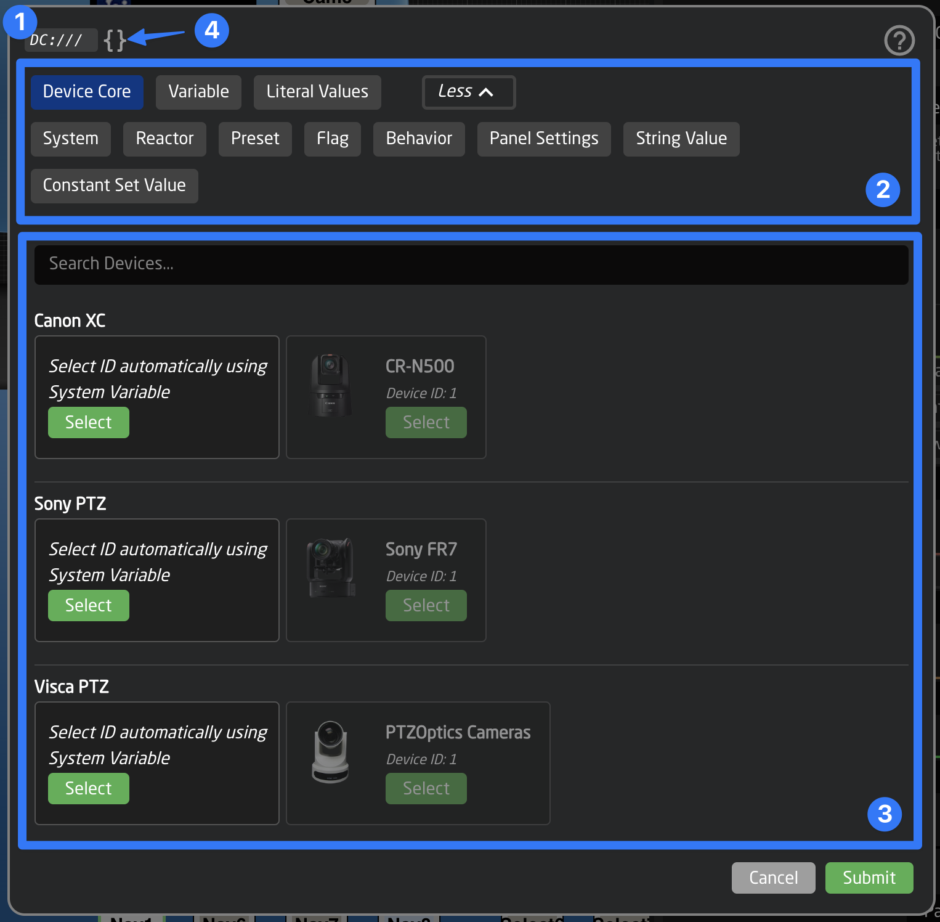Image resolution: width=940 pixels, height=922 pixels.
Task: Select the Sony FR7 device
Action: (x=426, y=606)
